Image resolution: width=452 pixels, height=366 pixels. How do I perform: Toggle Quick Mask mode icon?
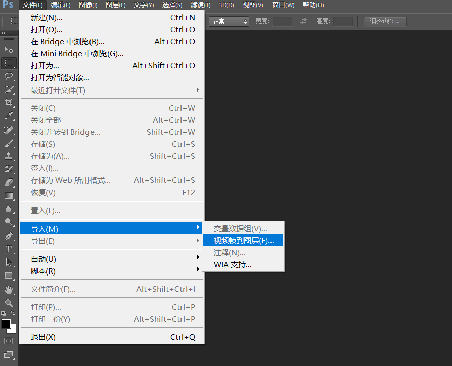[x=9, y=341]
